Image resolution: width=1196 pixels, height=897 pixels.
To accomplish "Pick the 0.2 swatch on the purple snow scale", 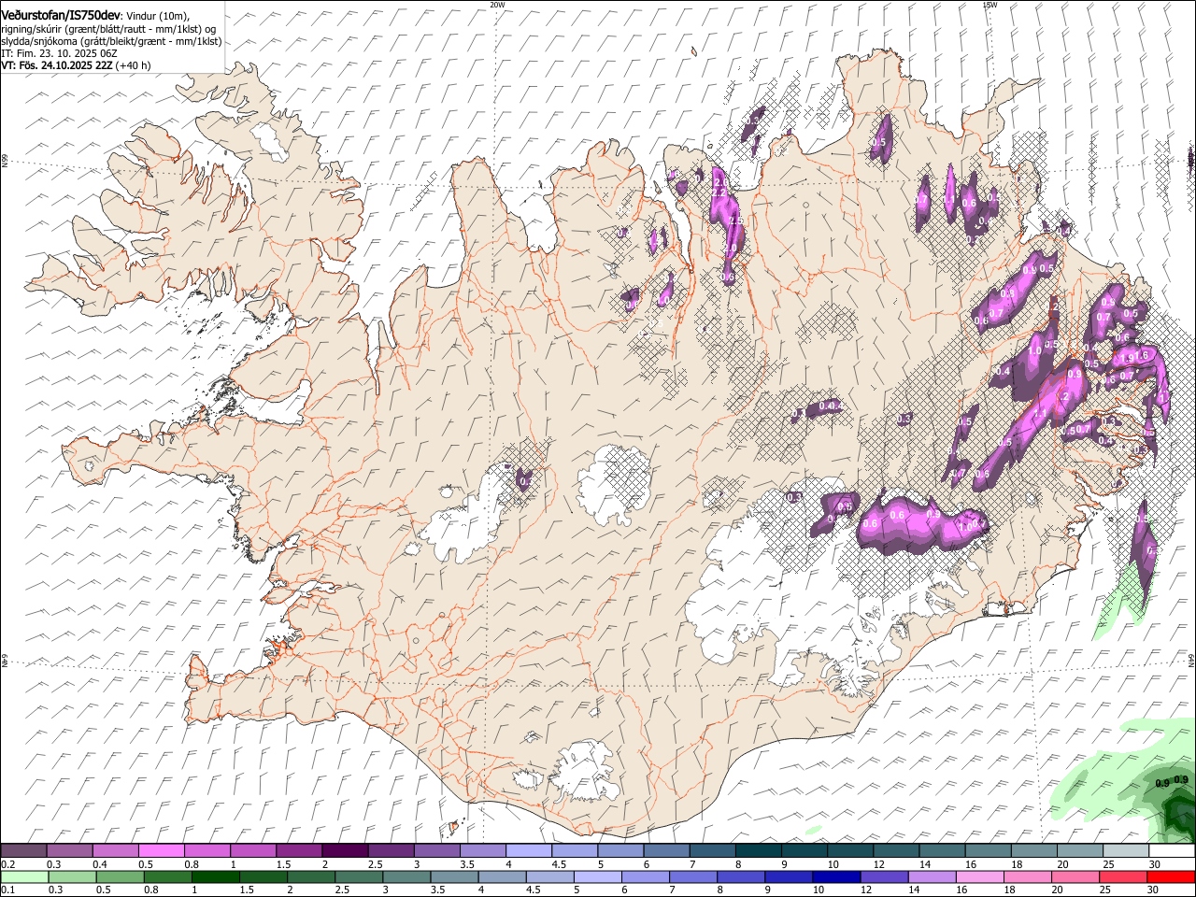I will tap(23, 851).
